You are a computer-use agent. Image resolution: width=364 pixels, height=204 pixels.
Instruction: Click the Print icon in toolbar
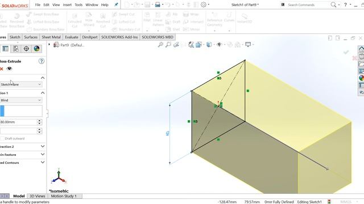click(x=158, y=5)
